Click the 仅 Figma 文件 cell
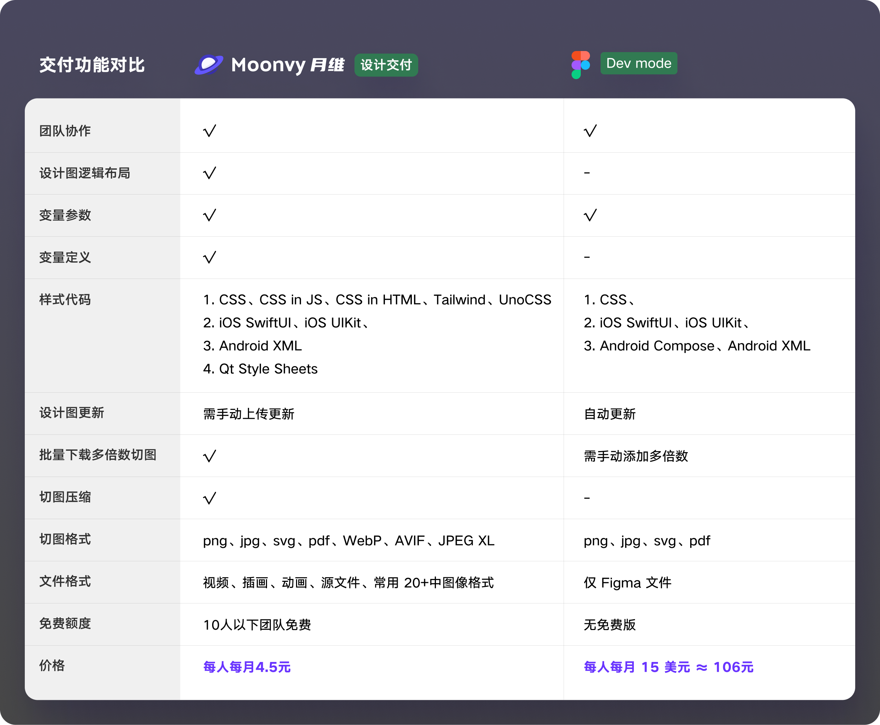 (x=628, y=583)
